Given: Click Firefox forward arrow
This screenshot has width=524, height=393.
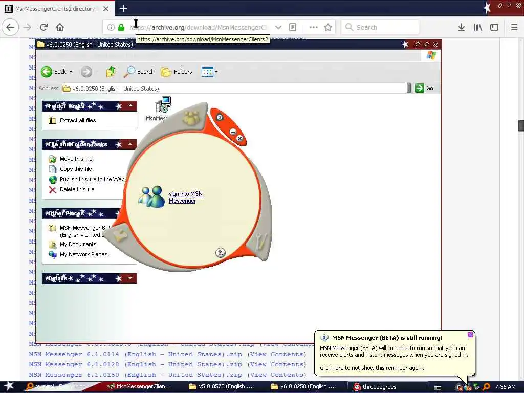Looking at the screenshot, I should point(28,27).
